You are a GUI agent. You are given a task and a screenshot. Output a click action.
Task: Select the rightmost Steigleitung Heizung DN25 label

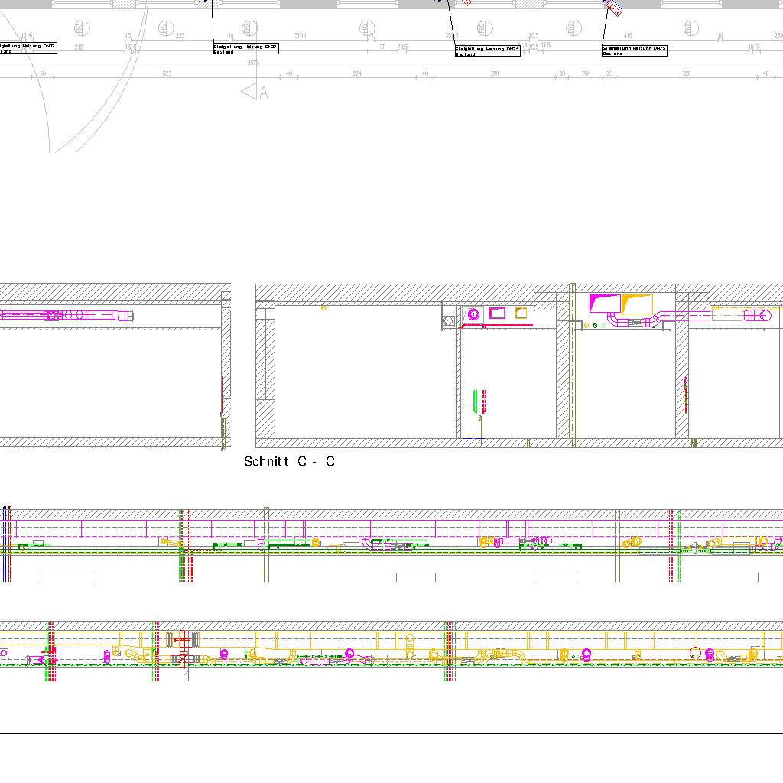pyautogui.click(x=635, y=50)
